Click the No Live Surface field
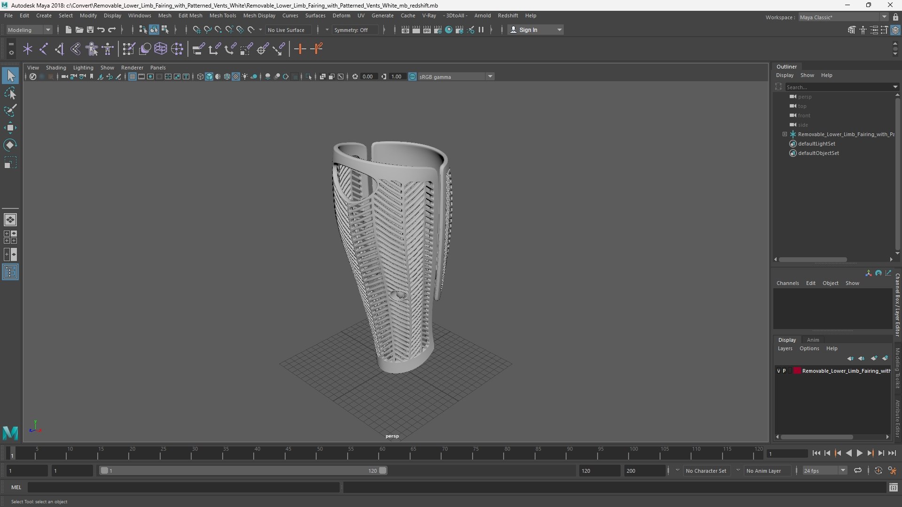 [288, 30]
